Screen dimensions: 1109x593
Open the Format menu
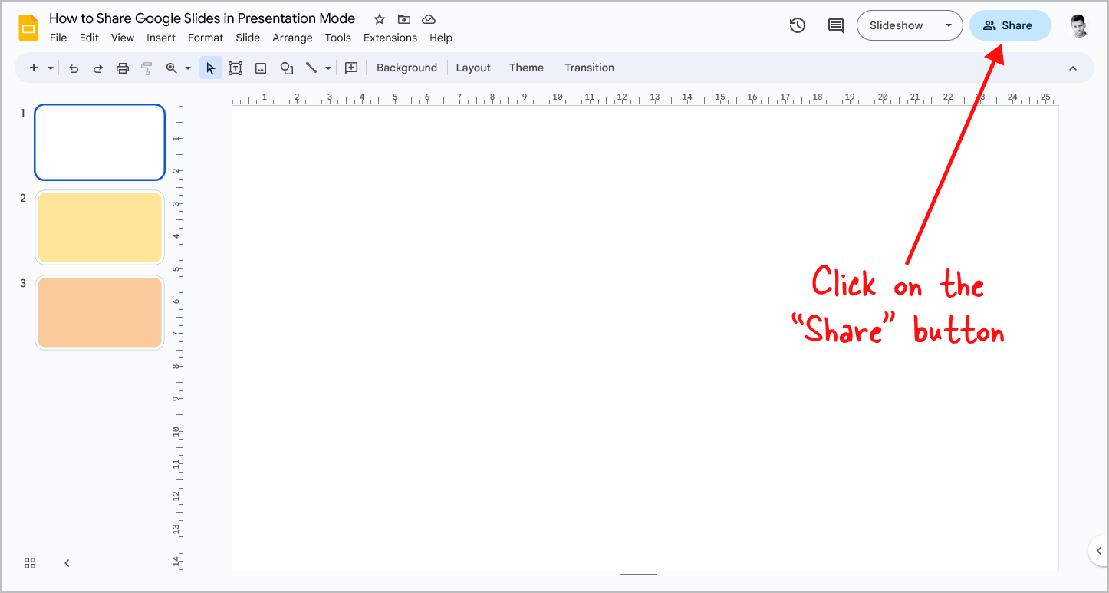[205, 37]
